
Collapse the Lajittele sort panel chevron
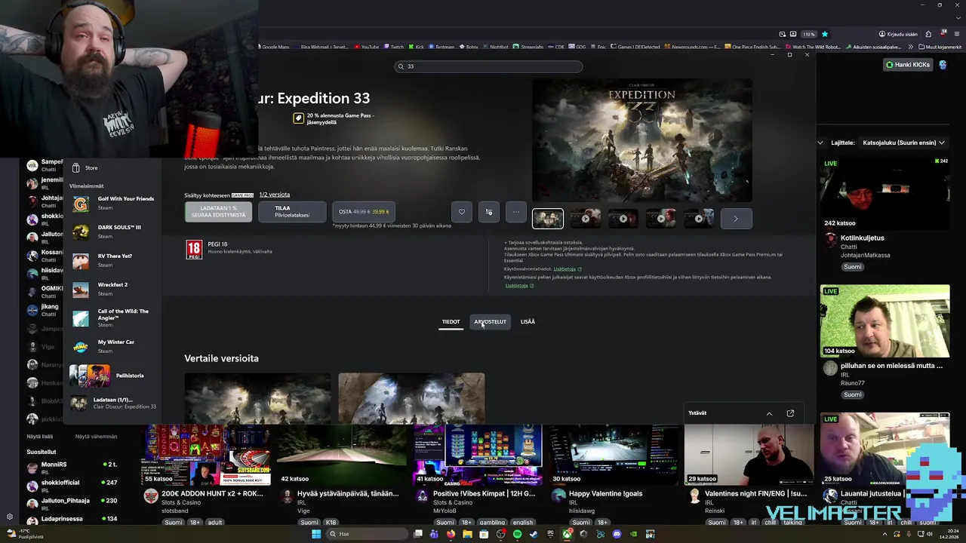(820, 143)
